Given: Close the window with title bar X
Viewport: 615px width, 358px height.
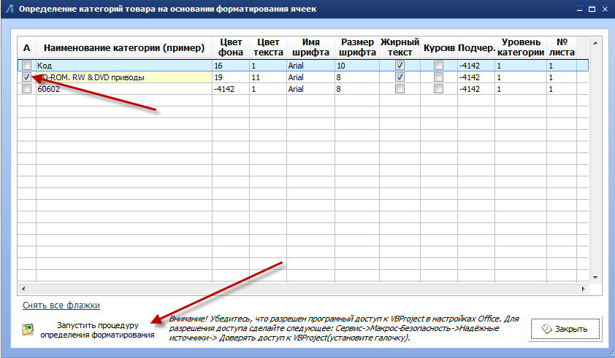Looking at the screenshot, I should coord(605,9).
